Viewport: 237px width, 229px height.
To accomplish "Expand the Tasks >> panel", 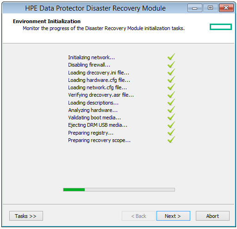I will coord(26,216).
